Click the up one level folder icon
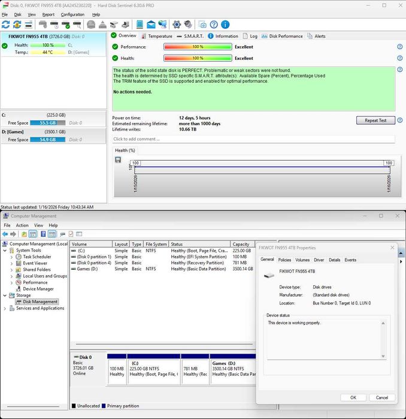This screenshot has height=419, width=406. pos(24,234)
